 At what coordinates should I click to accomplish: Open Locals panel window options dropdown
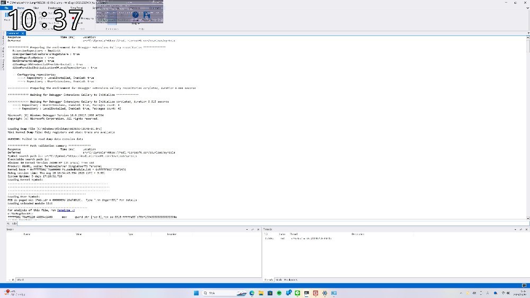tap(247, 230)
